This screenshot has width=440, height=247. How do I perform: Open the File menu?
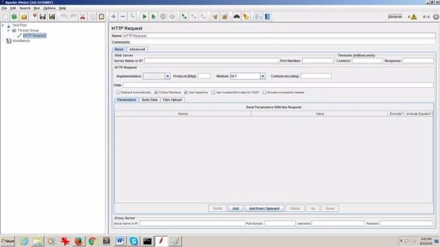(4, 8)
